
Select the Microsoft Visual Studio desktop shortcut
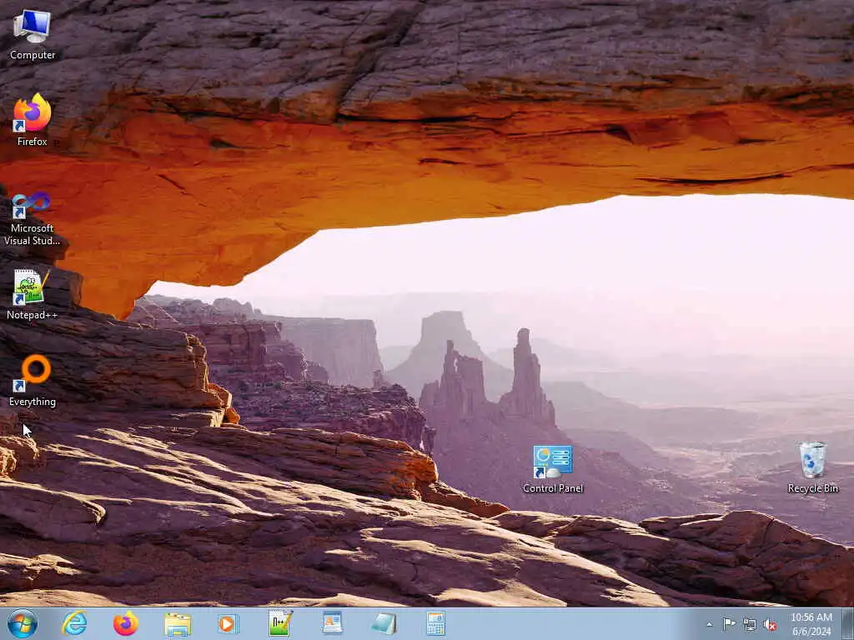[x=33, y=219]
